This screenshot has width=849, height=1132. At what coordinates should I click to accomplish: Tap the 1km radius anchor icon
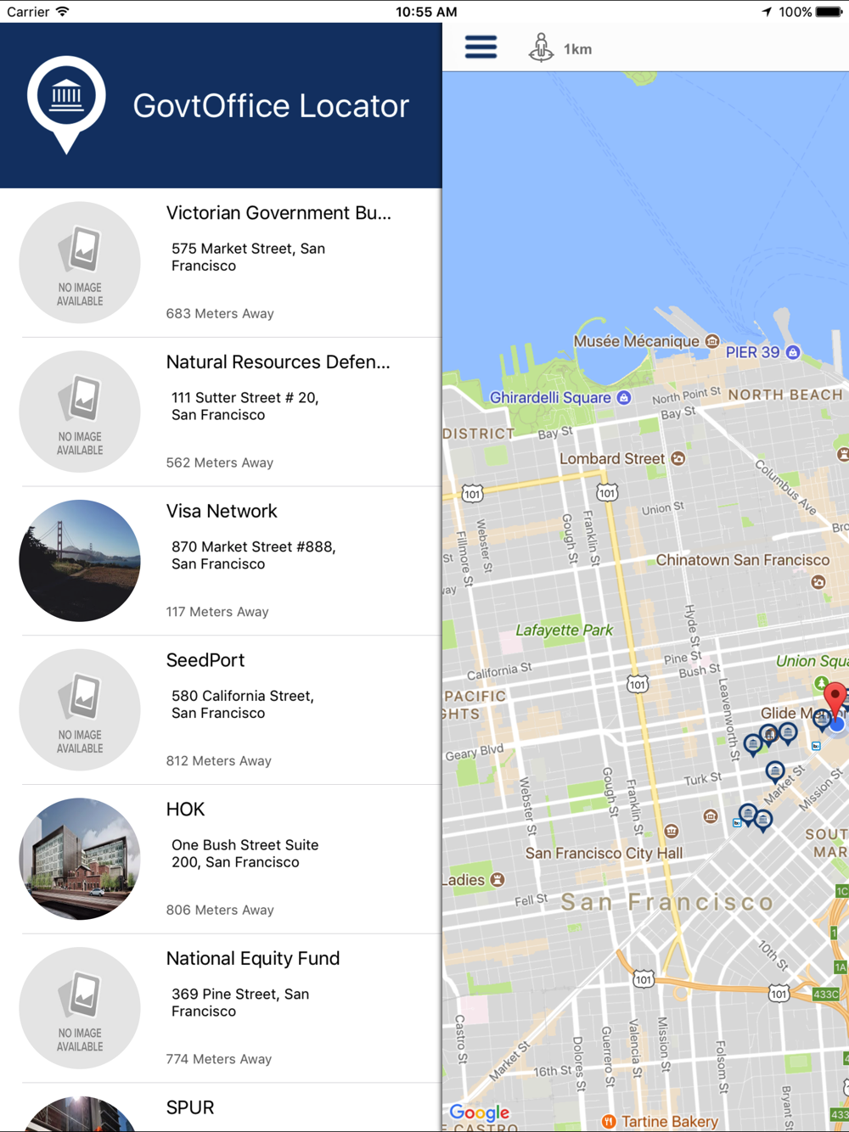541,48
